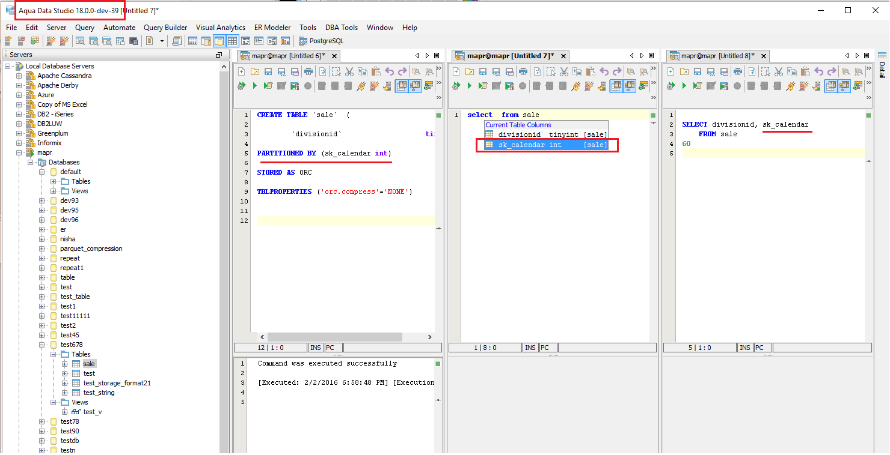The width and height of the screenshot is (890, 455).
Task: Click Redo arrow in Untitled 8 toolbar
Action: pos(832,71)
